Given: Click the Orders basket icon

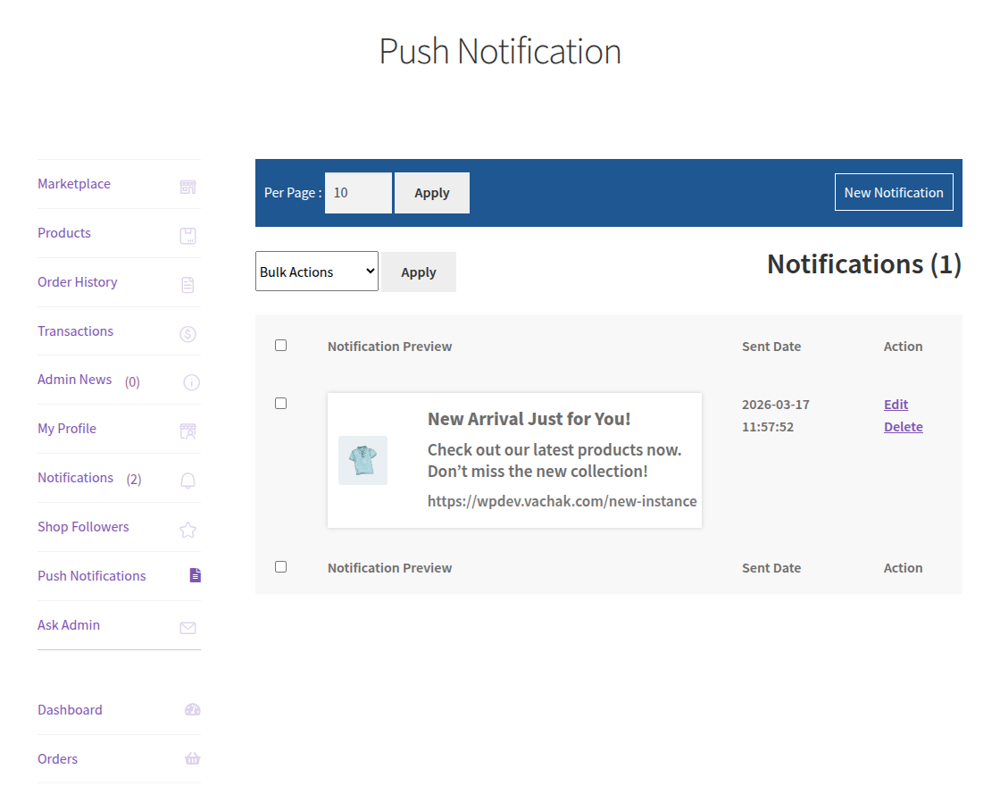Looking at the screenshot, I should [192, 758].
